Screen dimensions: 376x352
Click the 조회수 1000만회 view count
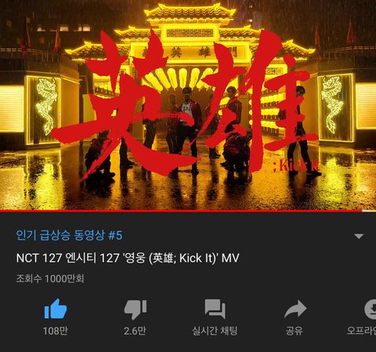50,278
